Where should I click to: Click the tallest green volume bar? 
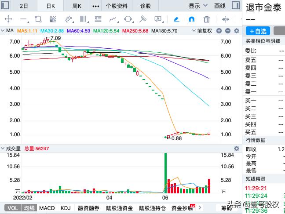pyautogui.click(x=165, y=173)
